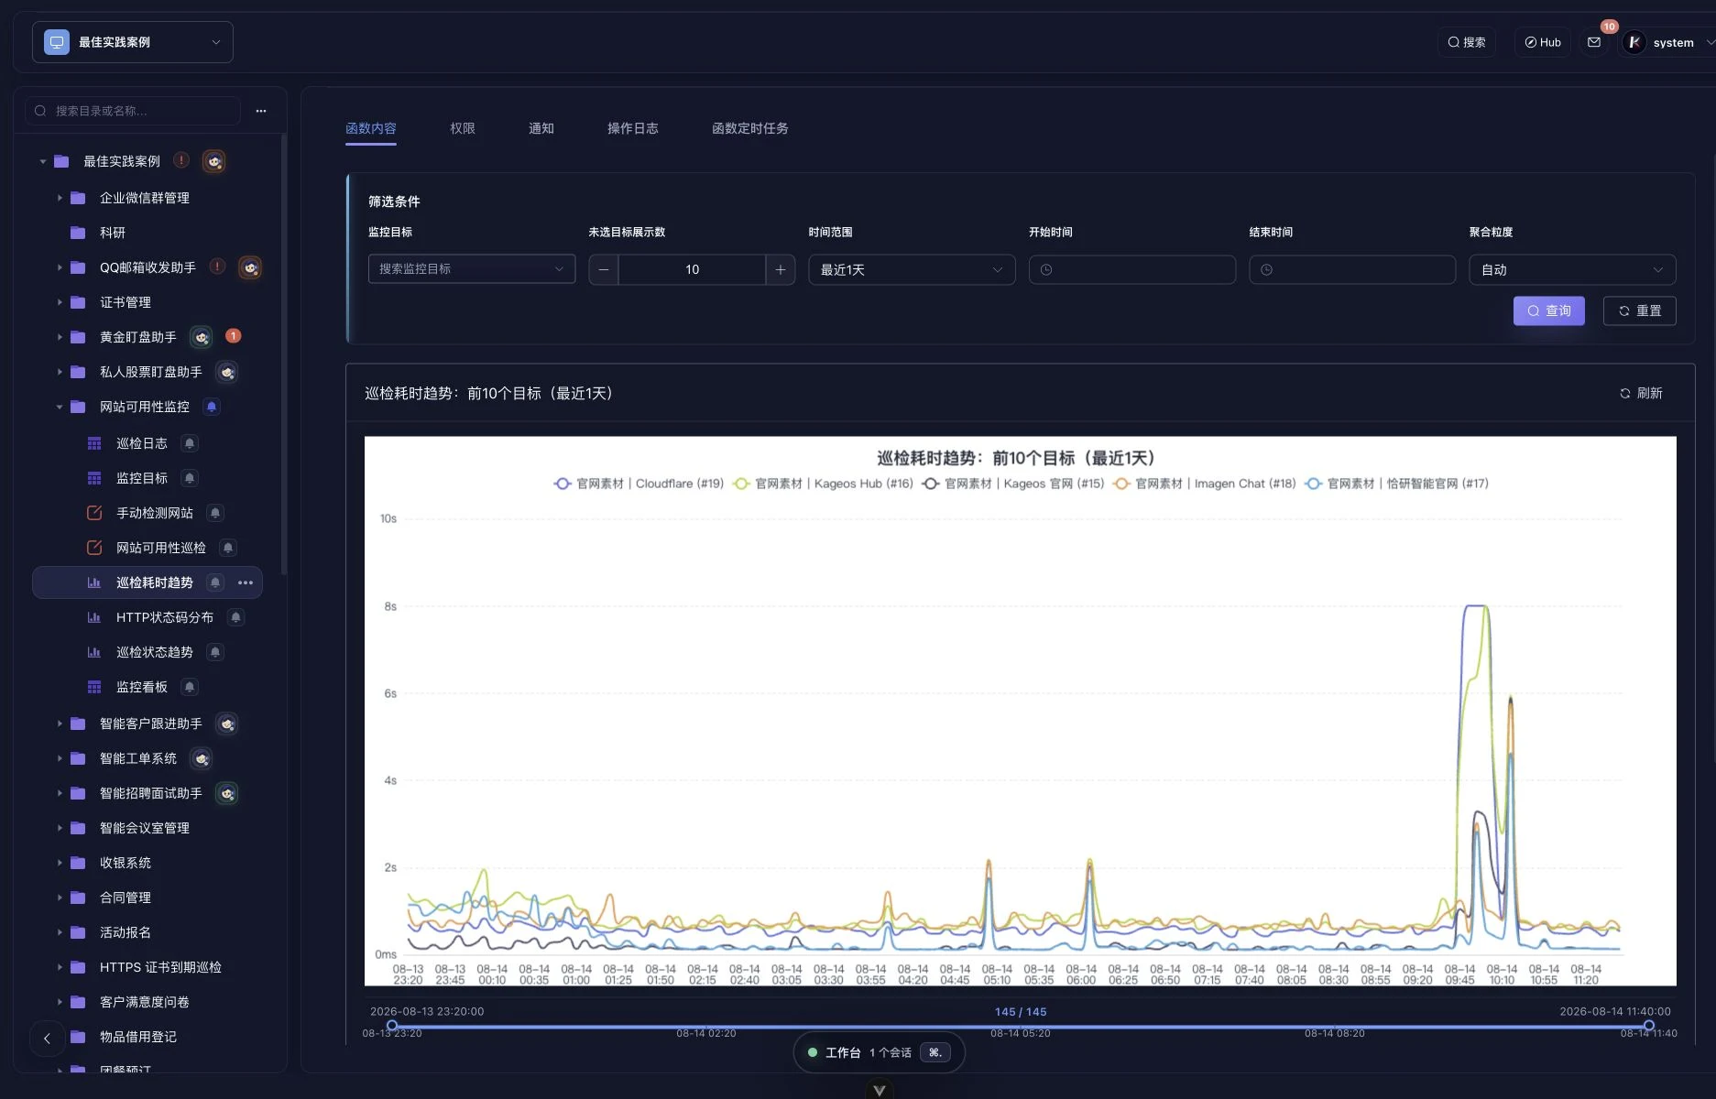Toggle Cloudflare (#19) legend series
1716x1099 pixels.
(639, 484)
